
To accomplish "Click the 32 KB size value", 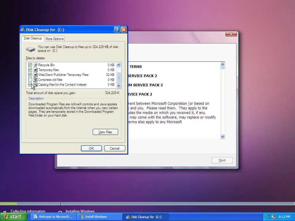I will 110,75.
